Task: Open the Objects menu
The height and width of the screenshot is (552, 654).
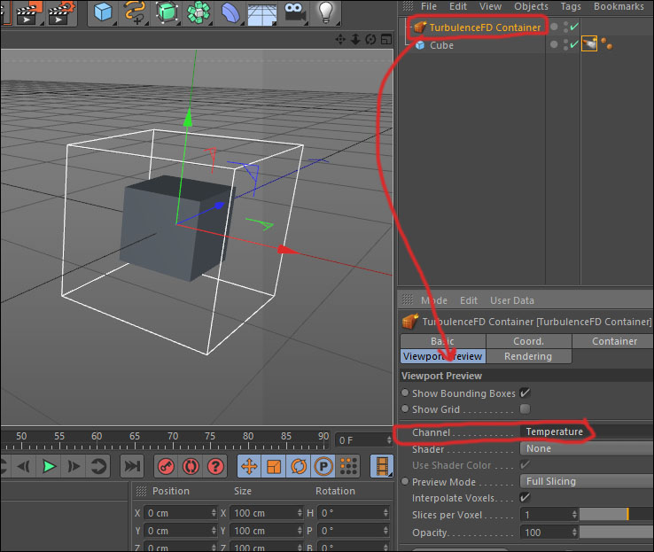Action: pyautogui.click(x=531, y=6)
